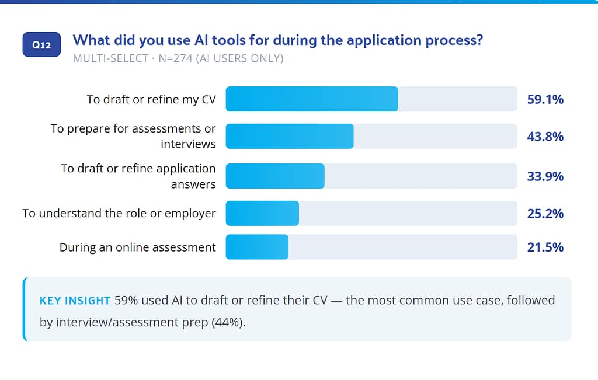Select "To prepare for assessments or interviews" label
The height and width of the screenshot is (380, 598).
tap(133, 136)
